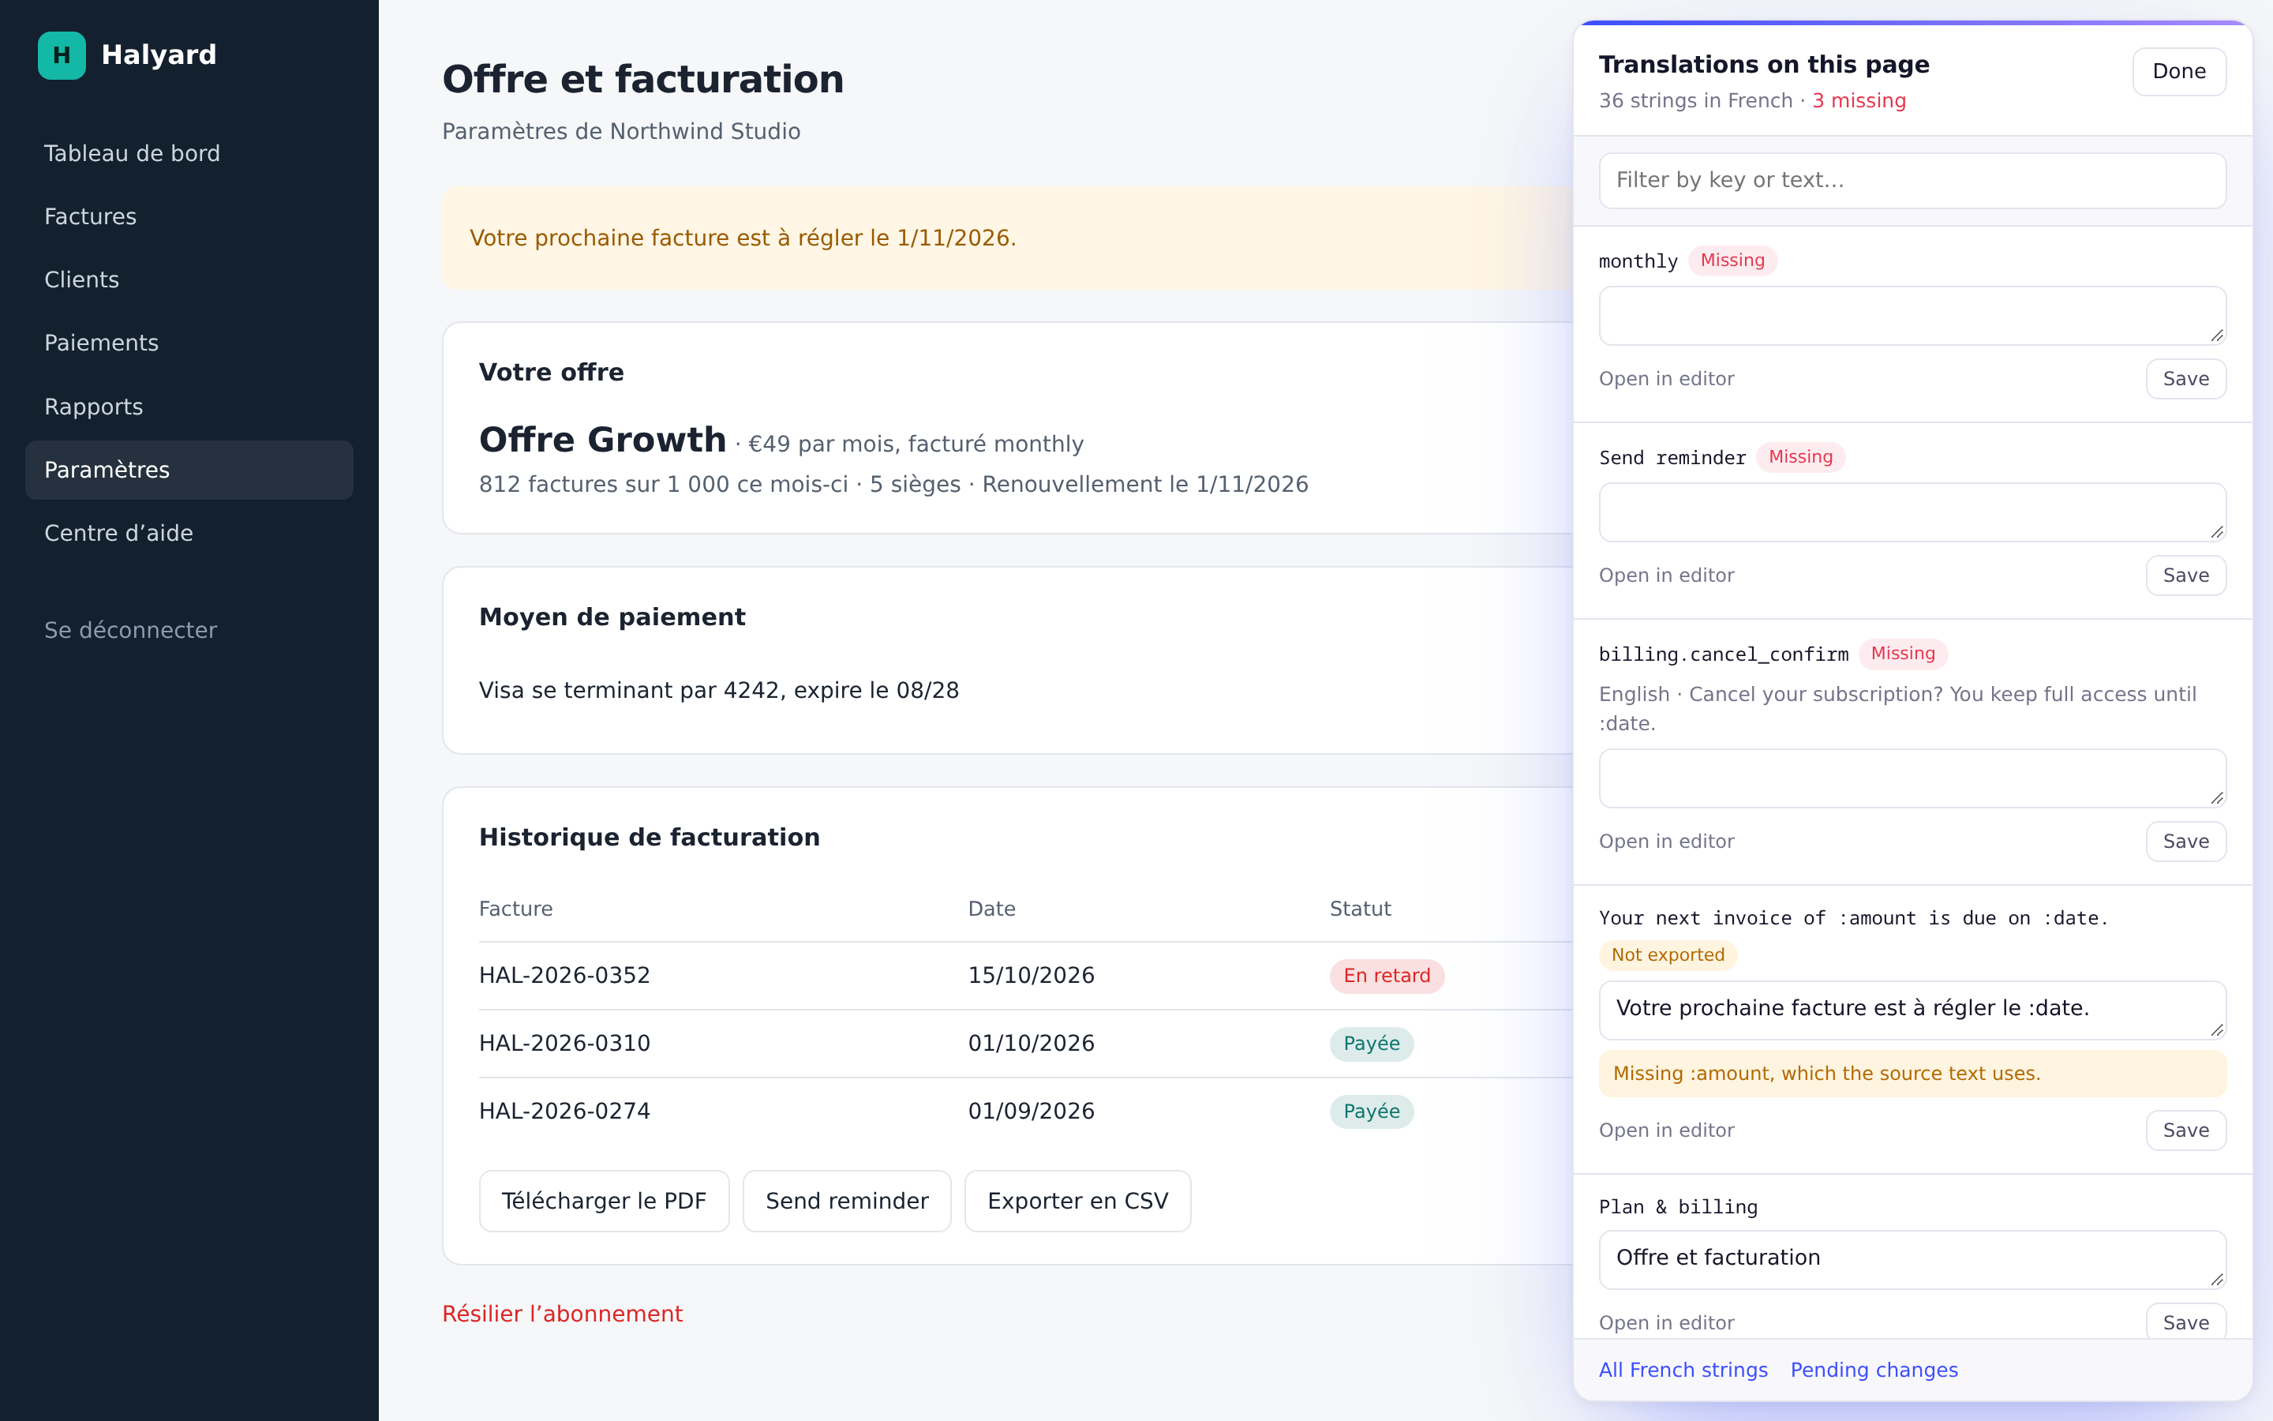
Task: Edit the next invoice French translation field
Action: [1912, 1010]
